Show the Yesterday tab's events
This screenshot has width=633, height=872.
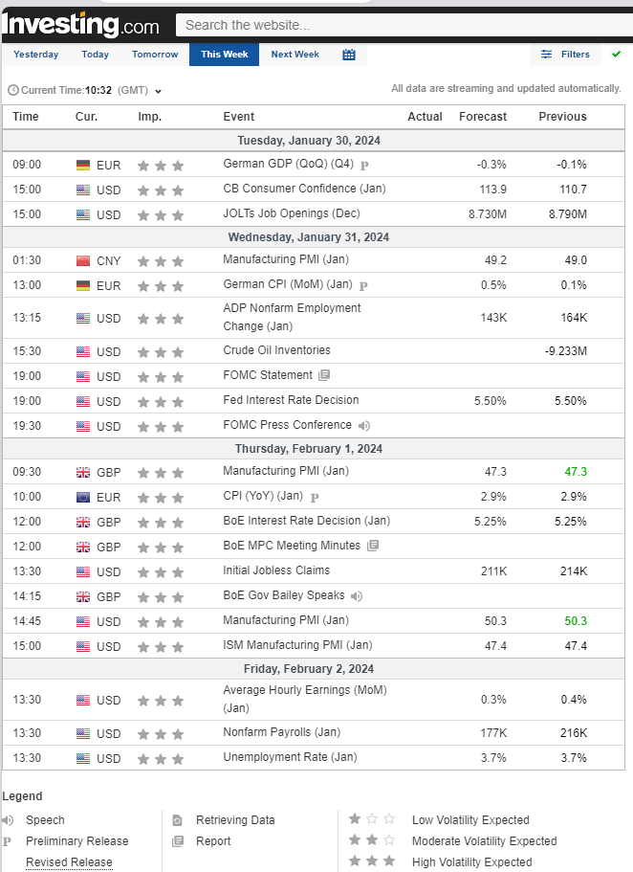click(x=36, y=55)
